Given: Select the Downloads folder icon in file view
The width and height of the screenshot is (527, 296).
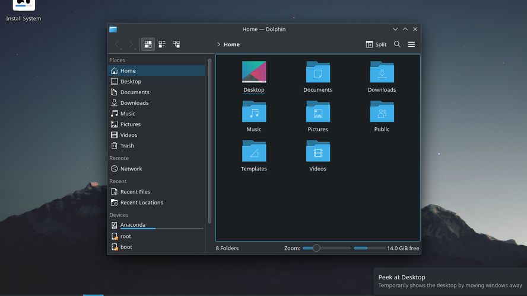Looking at the screenshot, I should tap(382, 72).
